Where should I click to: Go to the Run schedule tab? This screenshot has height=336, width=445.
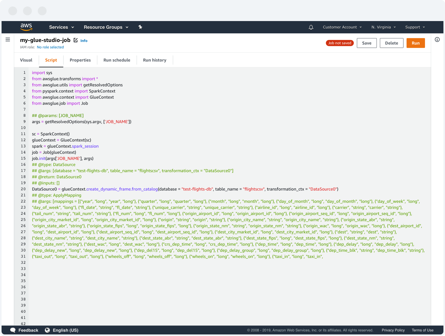click(117, 60)
